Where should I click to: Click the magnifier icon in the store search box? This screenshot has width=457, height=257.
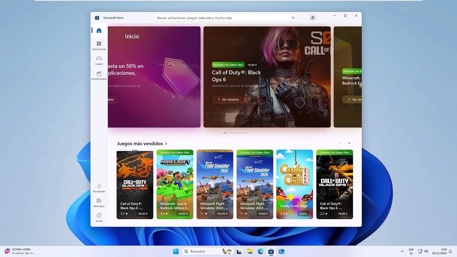click(x=293, y=18)
